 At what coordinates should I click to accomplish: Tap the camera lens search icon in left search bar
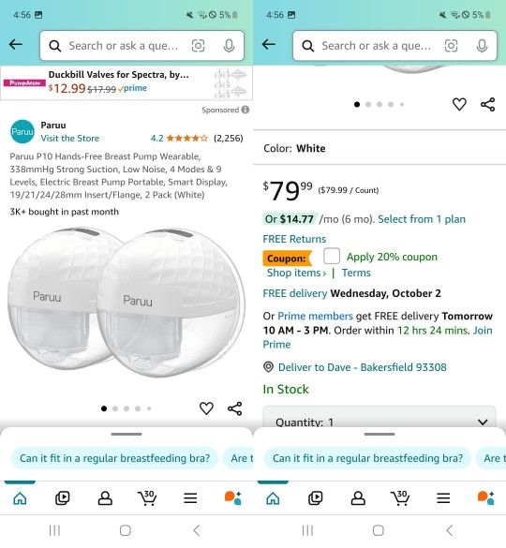point(198,46)
